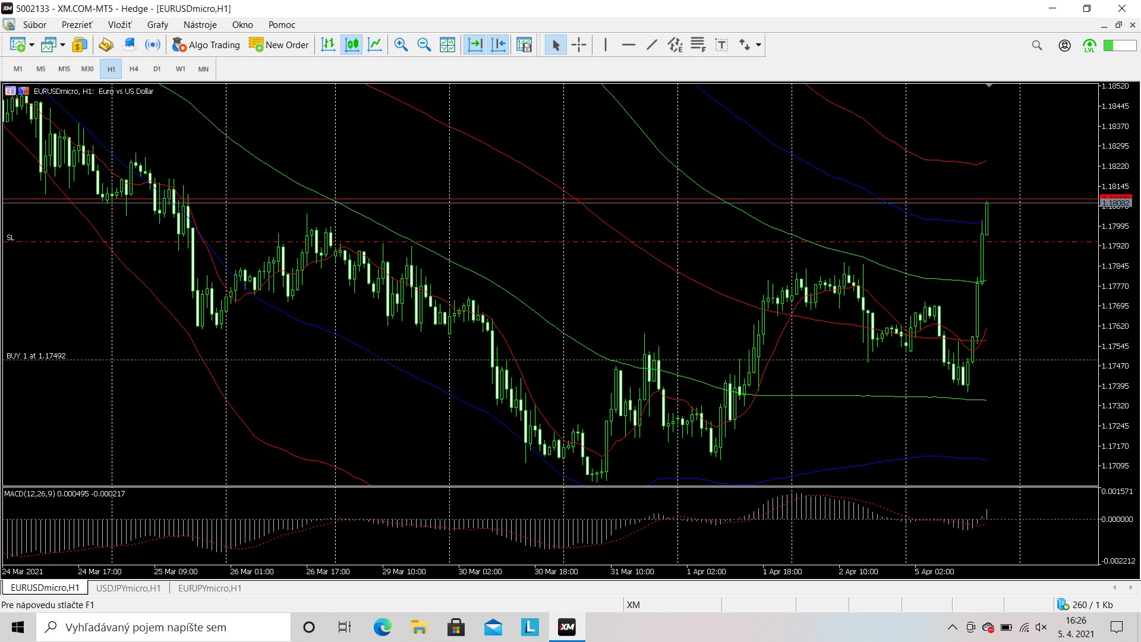
Task: Switch to EURJPYmicro,H1 chart tab
Action: pyautogui.click(x=210, y=588)
